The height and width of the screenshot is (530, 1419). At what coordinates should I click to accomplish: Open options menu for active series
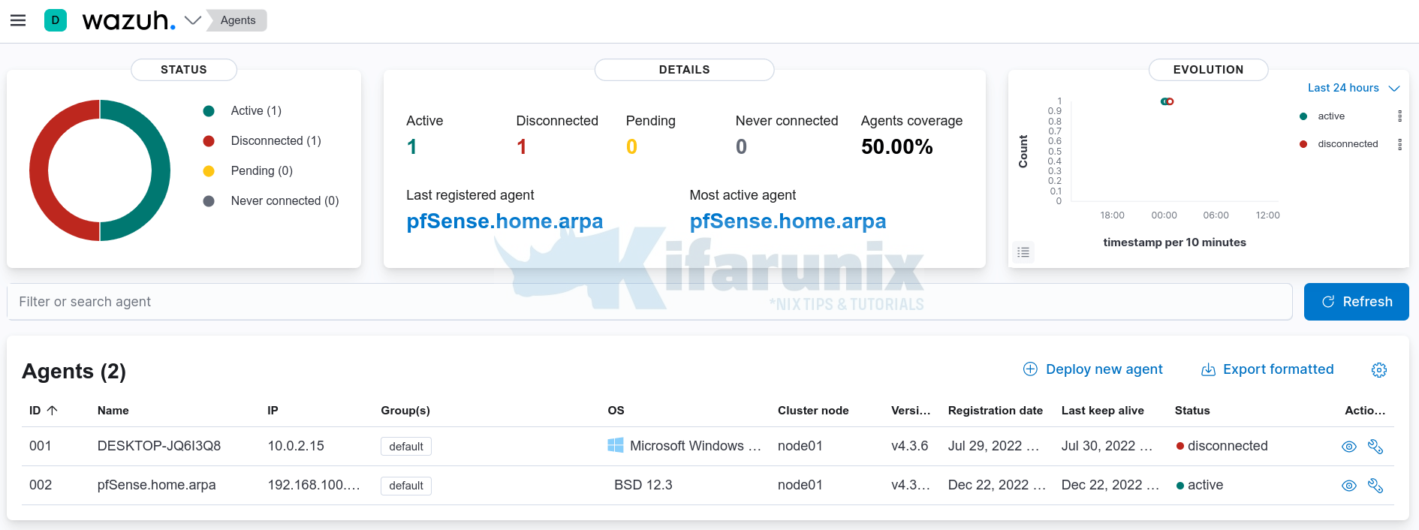point(1399,116)
